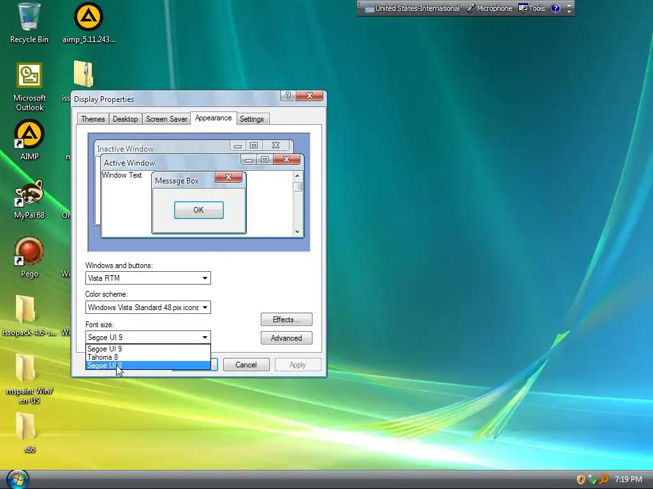Close the Display Properties dialog
653x489 pixels.
pyautogui.click(x=309, y=96)
